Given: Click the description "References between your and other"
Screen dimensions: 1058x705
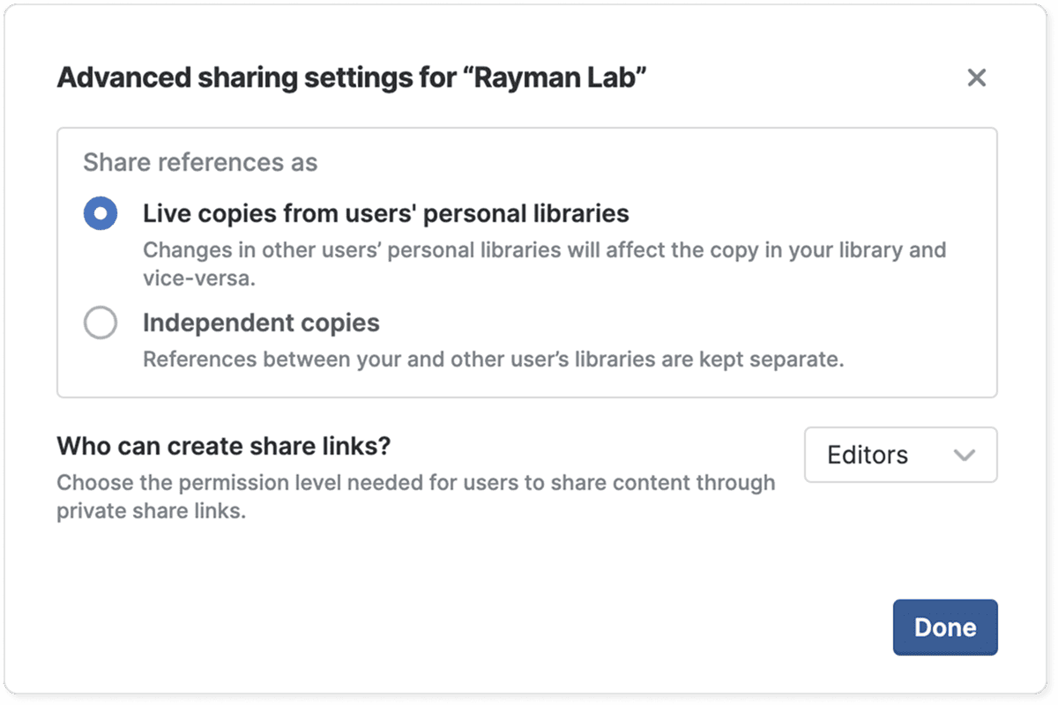Looking at the screenshot, I should point(493,360).
